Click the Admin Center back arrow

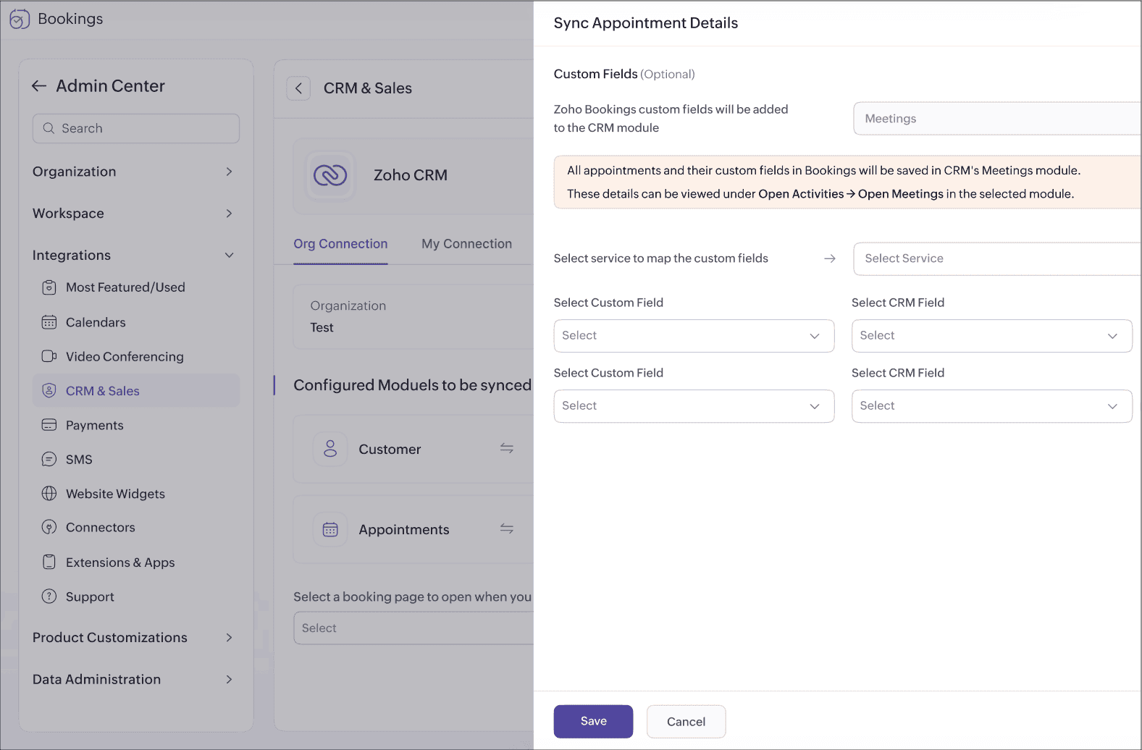tap(39, 86)
